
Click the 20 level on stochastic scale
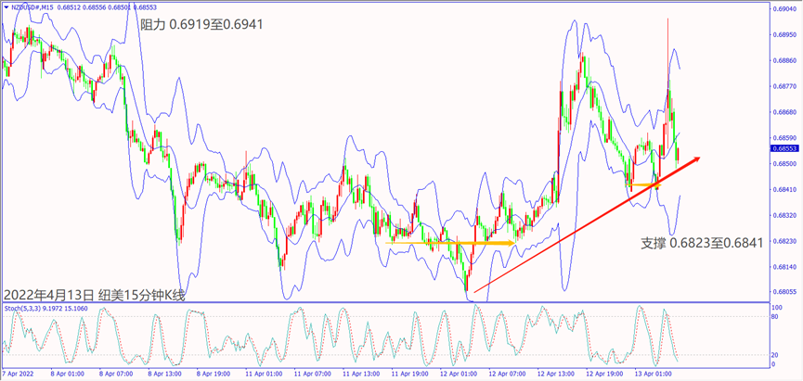tap(774, 356)
